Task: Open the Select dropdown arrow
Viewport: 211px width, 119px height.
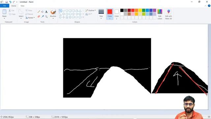Action: (21, 19)
